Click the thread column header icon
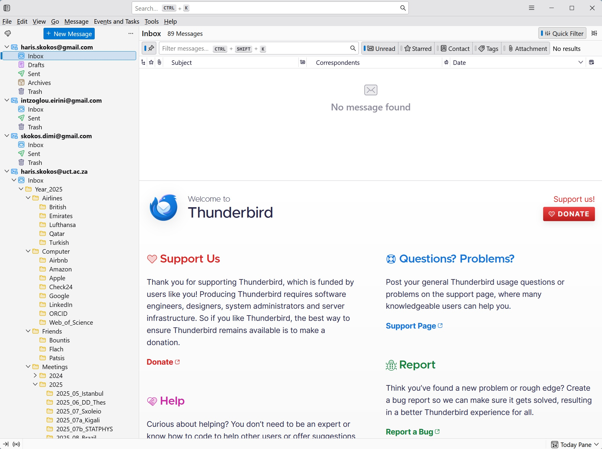 pyautogui.click(x=144, y=62)
